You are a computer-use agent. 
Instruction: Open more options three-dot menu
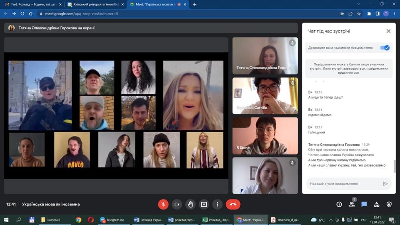point(218,204)
